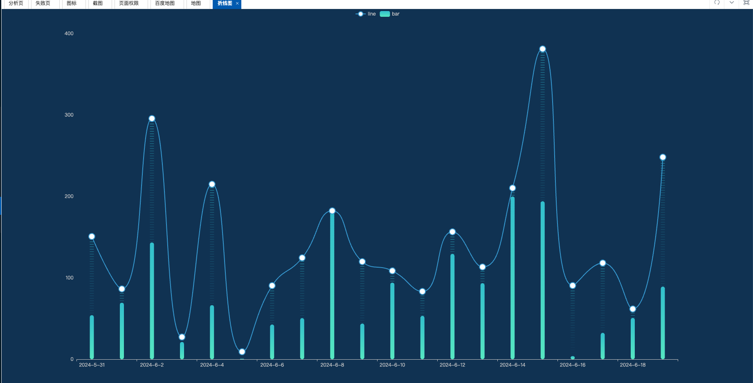Image resolution: width=753 pixels, height=383 pixels.
Task: Click the bar for 2024-6-2
Action: 152,301
